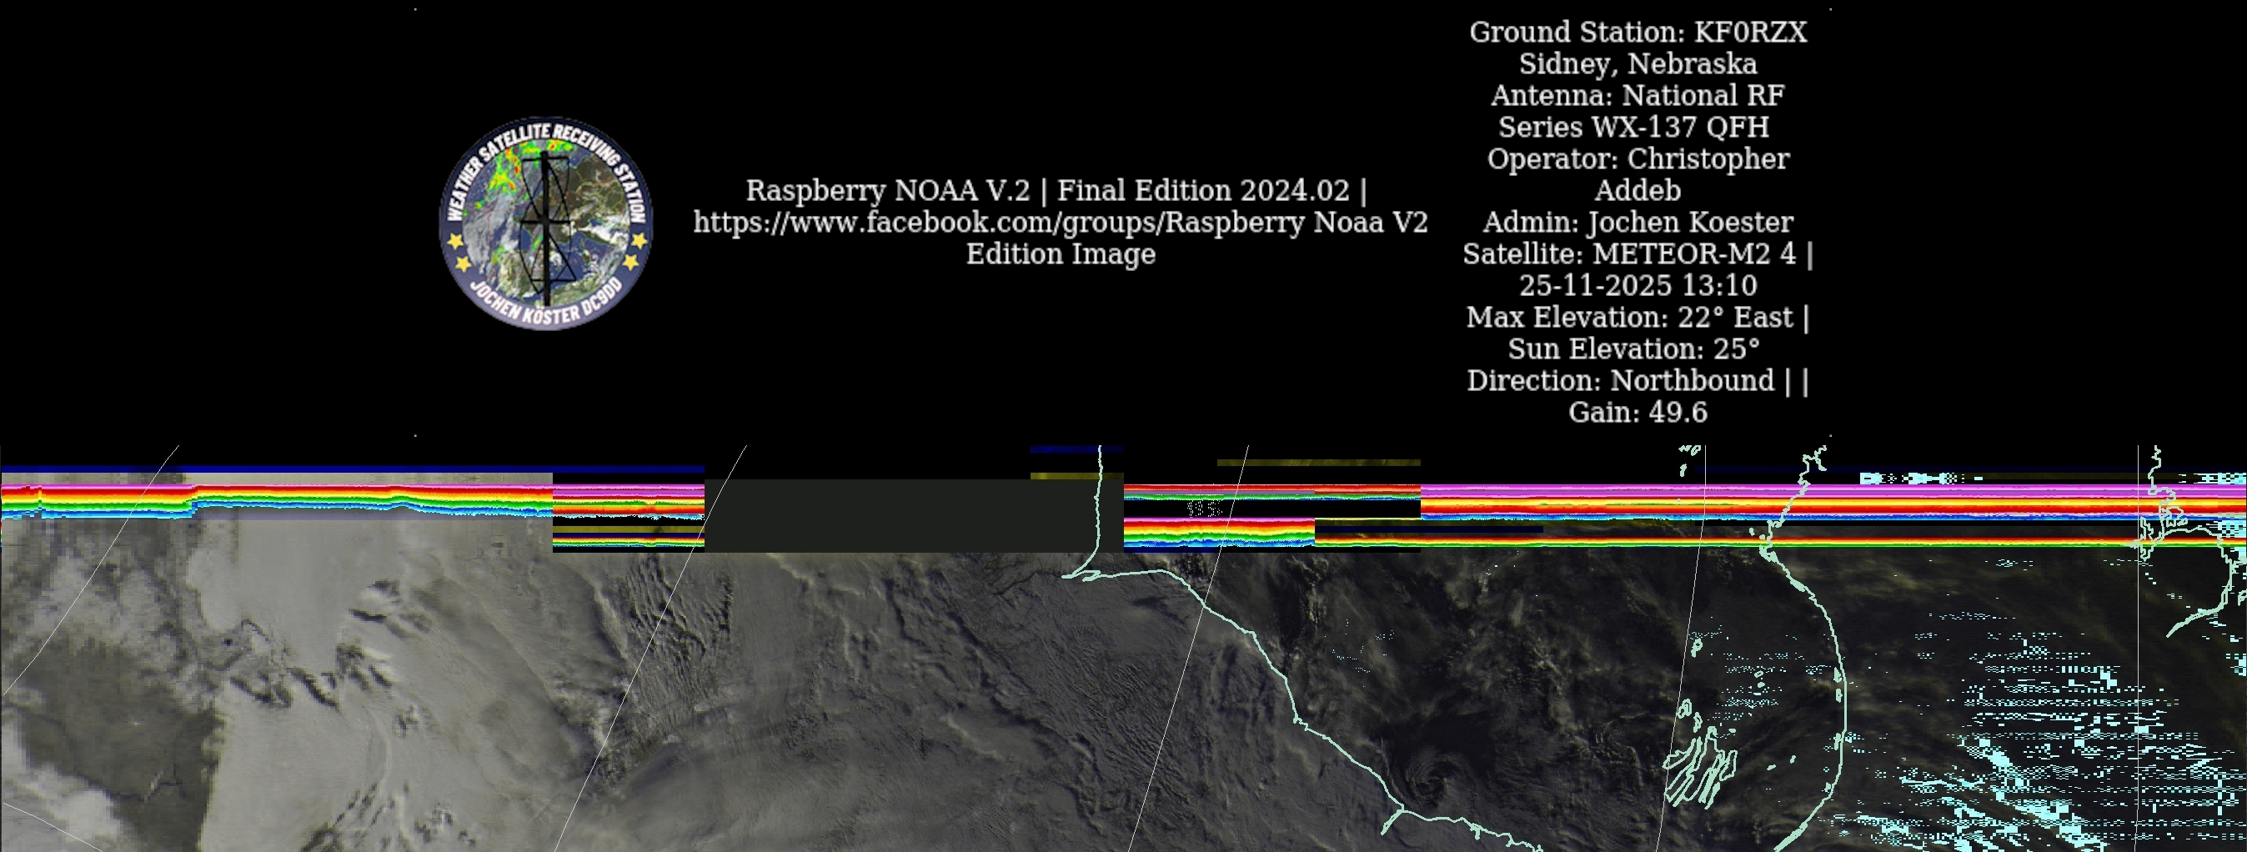Screen dimensions: 2247x852
Task: Click the dark gray block in noise band
Action: 899,514
